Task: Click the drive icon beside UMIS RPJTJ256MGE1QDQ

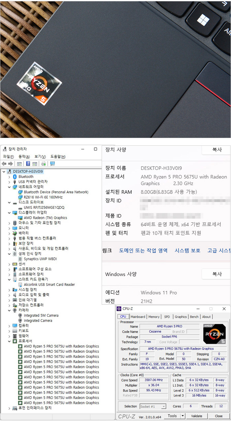Action: point(20,208)
